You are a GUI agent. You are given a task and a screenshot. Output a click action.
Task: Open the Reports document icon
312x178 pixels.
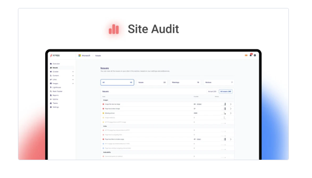point(51,95)
